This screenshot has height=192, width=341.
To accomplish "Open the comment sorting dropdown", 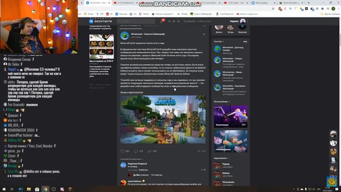I will point(132,159).
